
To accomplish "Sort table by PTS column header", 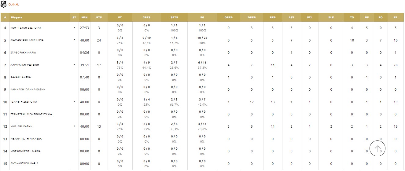I will pos(99,17).
